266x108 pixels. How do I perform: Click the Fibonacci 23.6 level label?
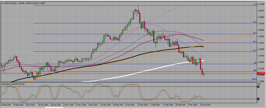255,22
